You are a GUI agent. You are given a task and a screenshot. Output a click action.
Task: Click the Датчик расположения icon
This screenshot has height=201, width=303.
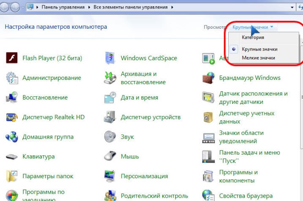tap(208, 98)
